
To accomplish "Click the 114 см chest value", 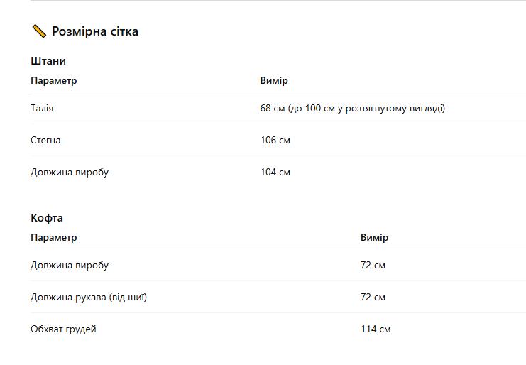I will [376, 329].
